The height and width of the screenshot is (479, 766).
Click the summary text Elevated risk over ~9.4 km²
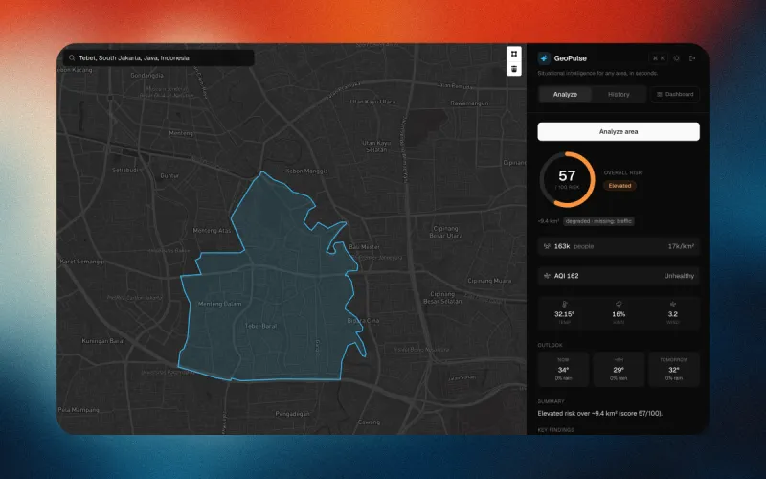[600, 414]
